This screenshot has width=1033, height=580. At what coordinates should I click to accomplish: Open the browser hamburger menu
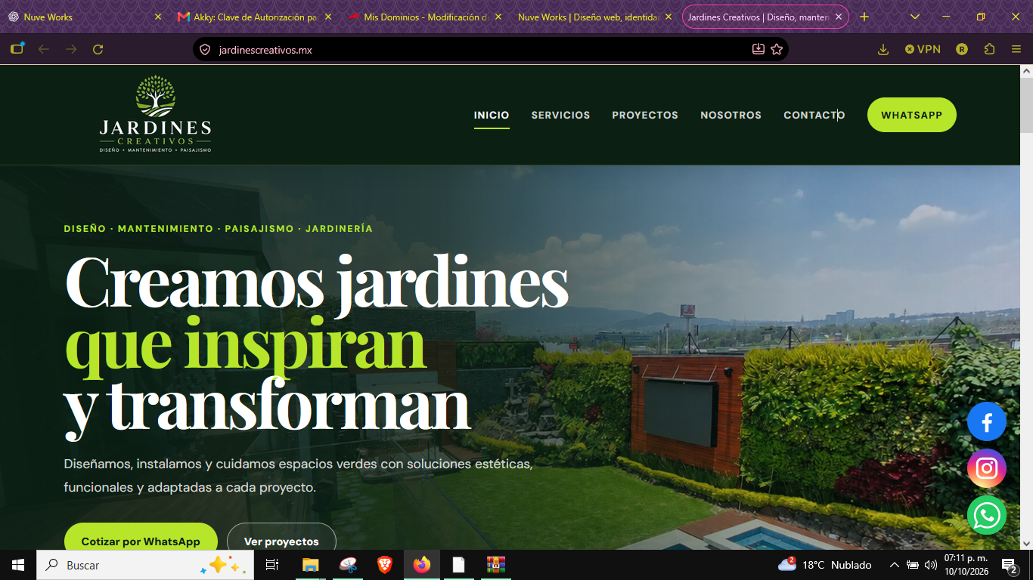(x=1016, y=49)
